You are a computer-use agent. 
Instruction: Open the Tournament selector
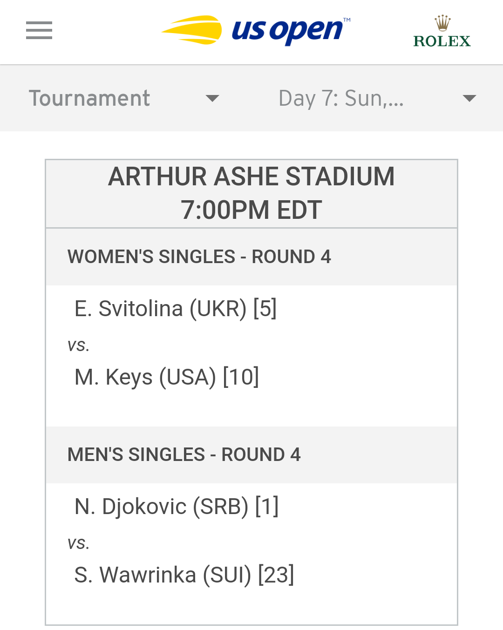[124, 98]
